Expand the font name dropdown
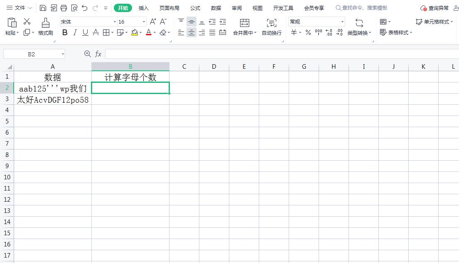The height and width of the screenshot is (263, 459). pos(115,22)
